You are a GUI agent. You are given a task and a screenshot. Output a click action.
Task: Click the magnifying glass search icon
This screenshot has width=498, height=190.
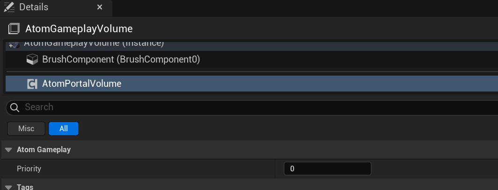pyautogui.click(x=15, y=108)
